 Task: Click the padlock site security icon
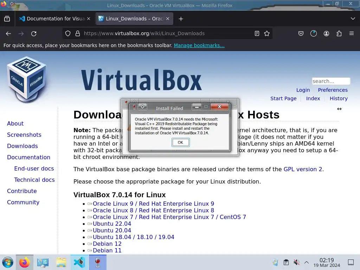coord(78,33)
